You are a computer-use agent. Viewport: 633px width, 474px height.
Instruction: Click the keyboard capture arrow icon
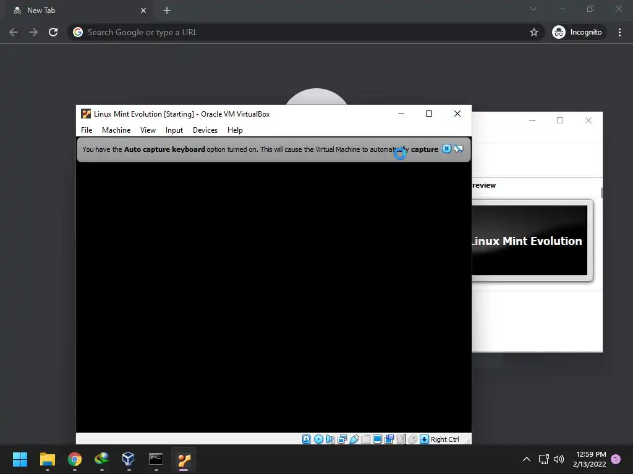[424, 439]
